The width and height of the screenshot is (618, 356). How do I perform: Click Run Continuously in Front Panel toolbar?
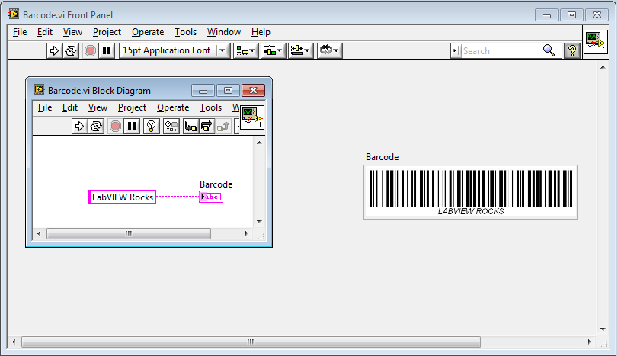[71, 50]
